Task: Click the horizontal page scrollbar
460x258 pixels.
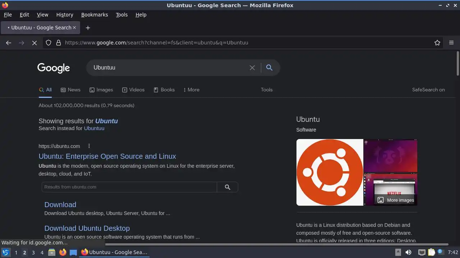Action: point(224,244)
